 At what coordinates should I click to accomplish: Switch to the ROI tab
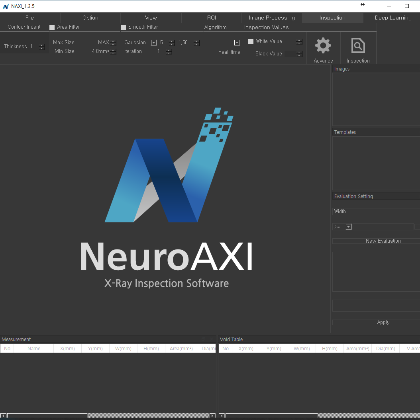[x=211, y=18]
